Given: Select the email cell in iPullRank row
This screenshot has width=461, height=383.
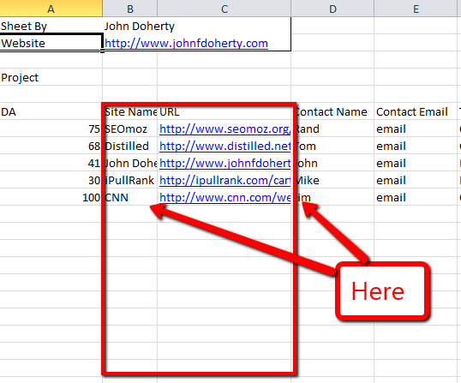Looking at the screenshot, I should pyautogui.click(x=416, y=180).
